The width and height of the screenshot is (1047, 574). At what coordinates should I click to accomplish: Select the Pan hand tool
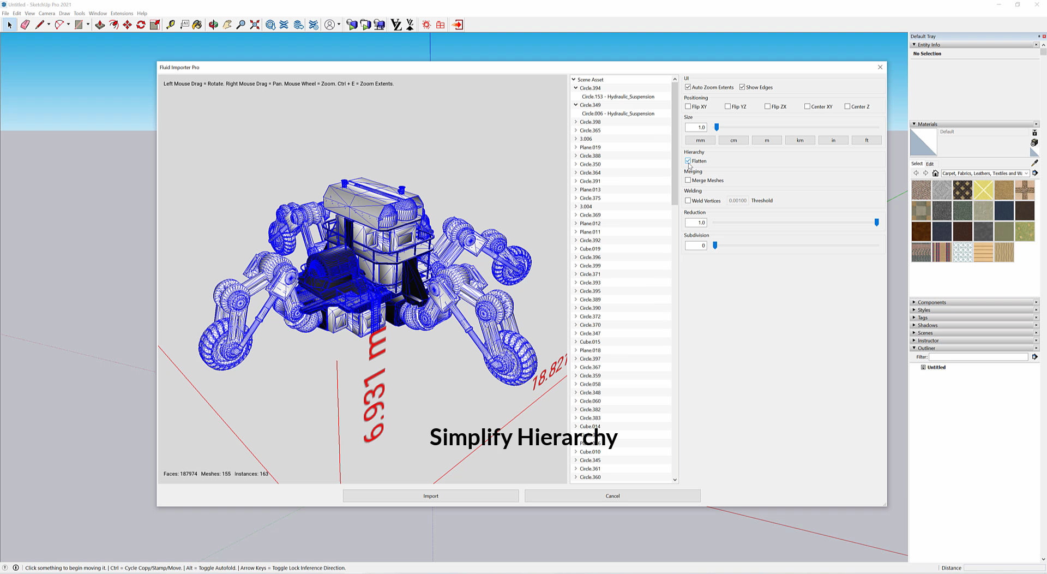coord(227,25)
